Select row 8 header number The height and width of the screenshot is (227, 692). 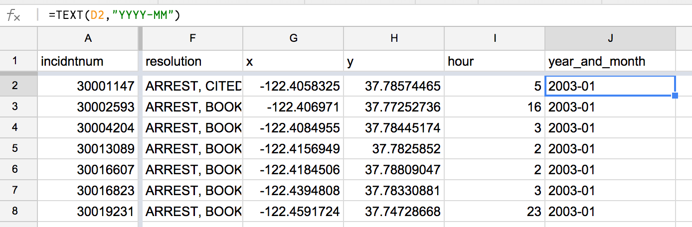(x=14, y=211)
